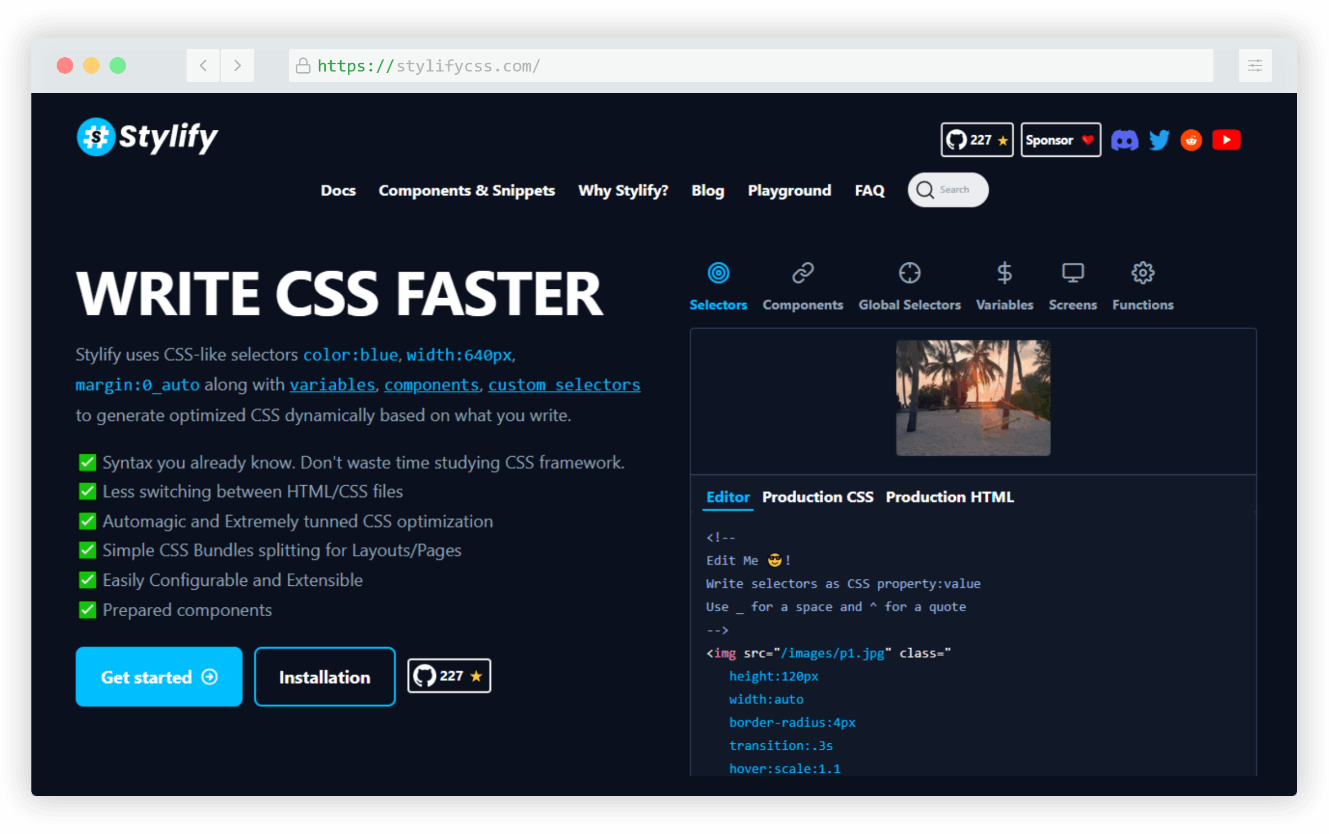This screenshot has height=834, width=1329.
Task: Open the Discord icon link
Action: tap(1124, 140)
